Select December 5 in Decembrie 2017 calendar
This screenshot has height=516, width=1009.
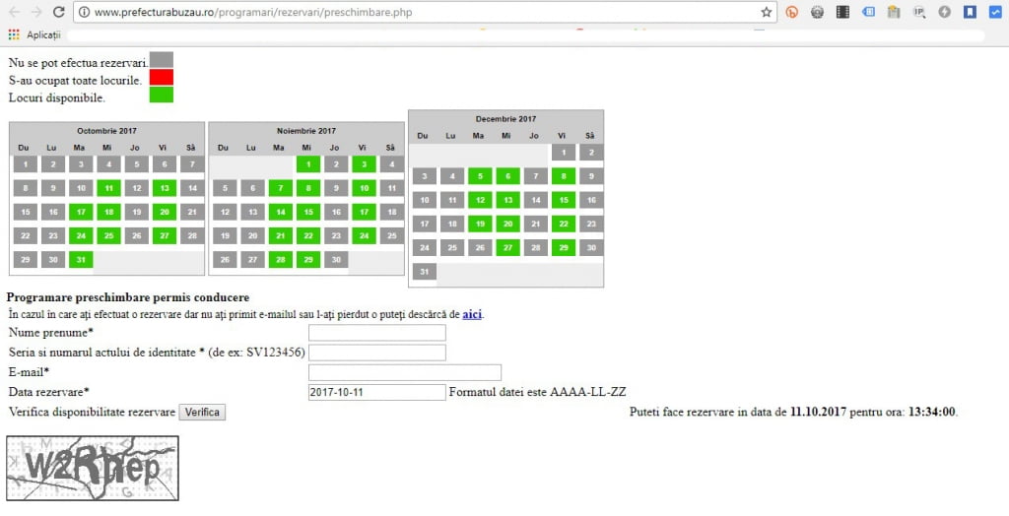480,176
